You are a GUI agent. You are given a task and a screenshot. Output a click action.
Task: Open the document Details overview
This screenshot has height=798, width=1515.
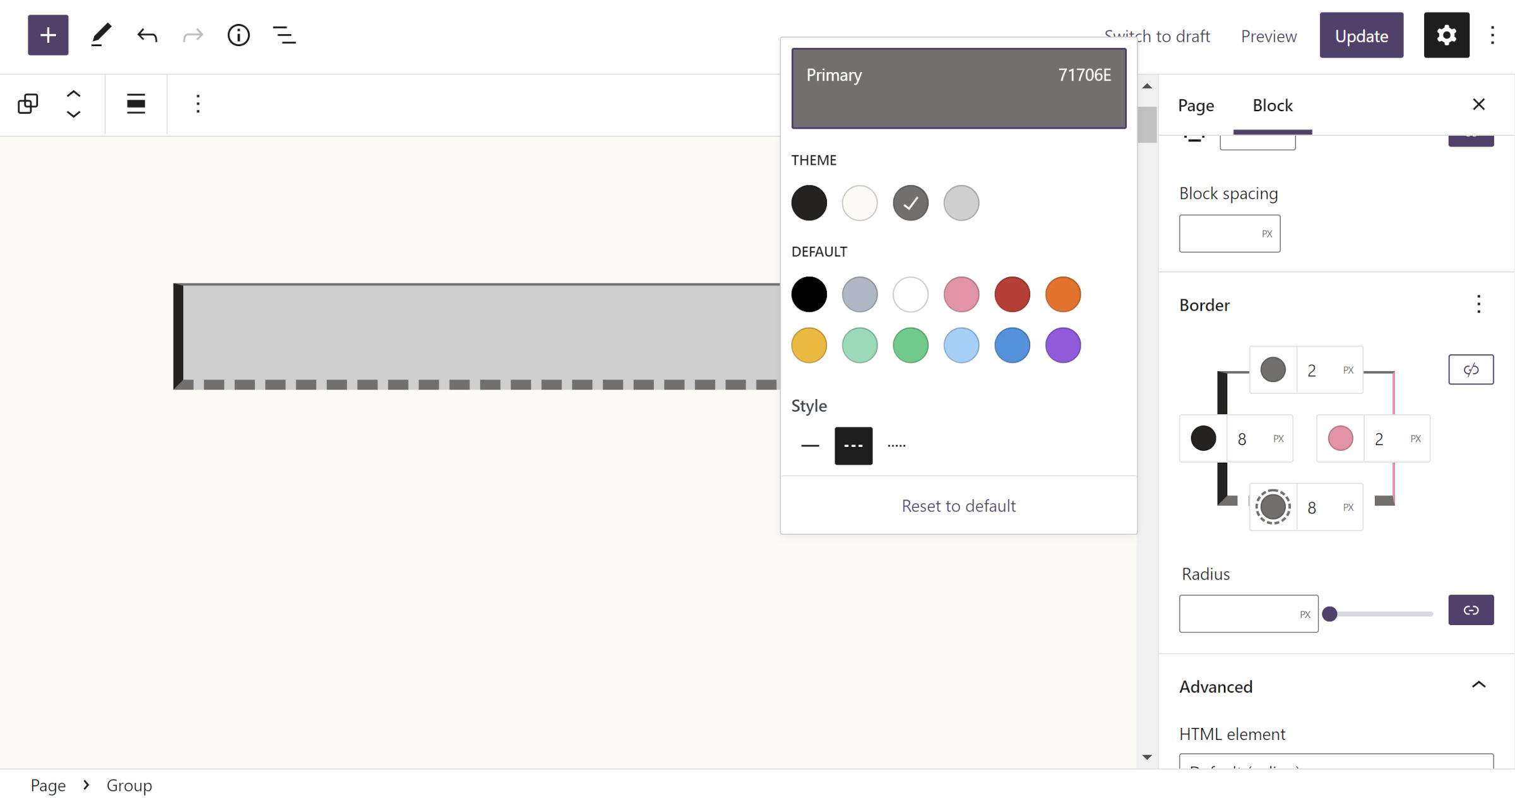tap(239, 35)
